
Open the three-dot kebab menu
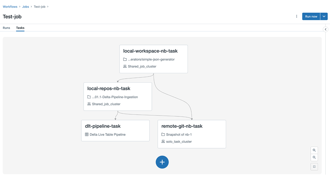296,16
